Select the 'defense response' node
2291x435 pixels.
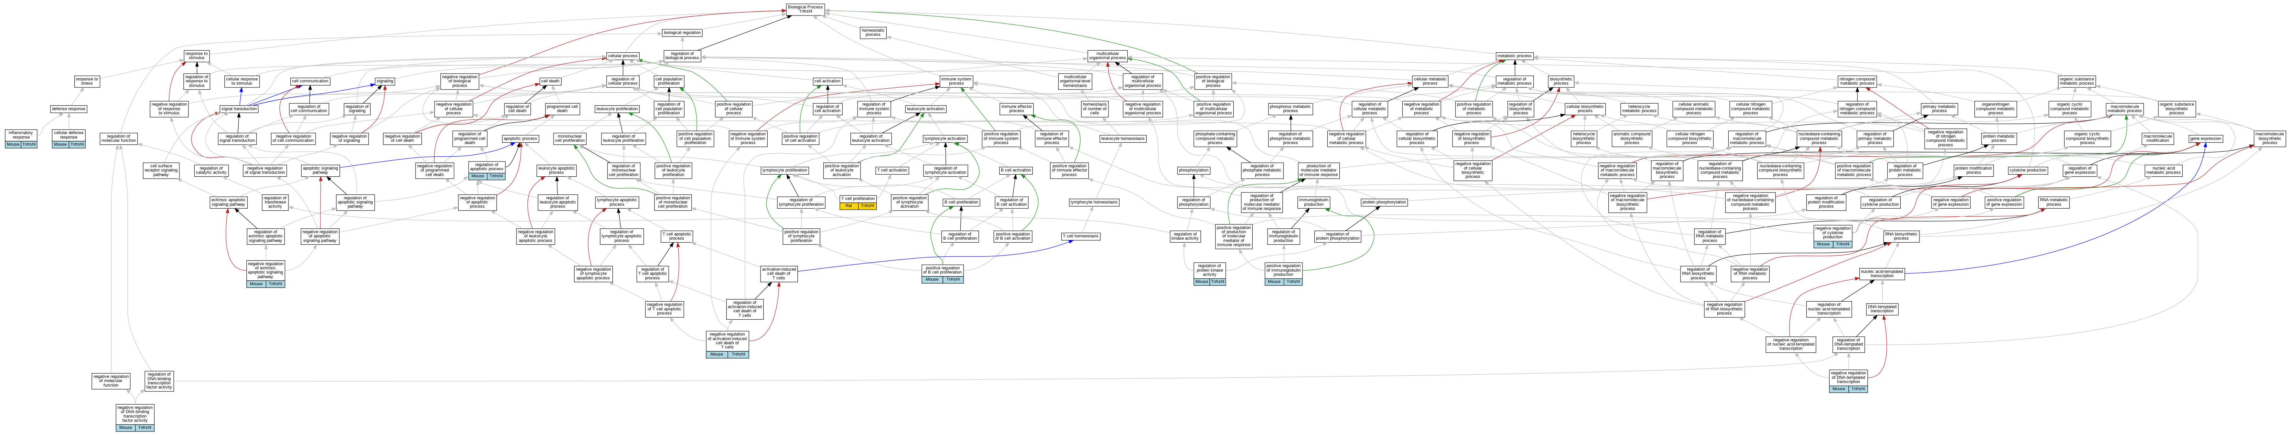(x=69, y=109)
